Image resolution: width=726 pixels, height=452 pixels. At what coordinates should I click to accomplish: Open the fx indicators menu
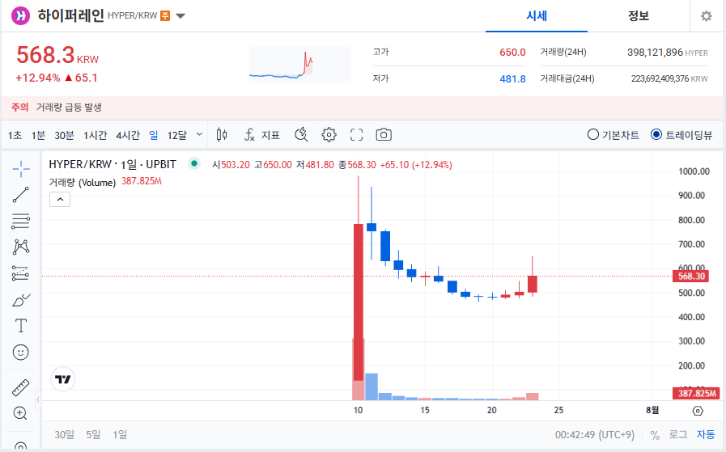click(x=249, y=134)
